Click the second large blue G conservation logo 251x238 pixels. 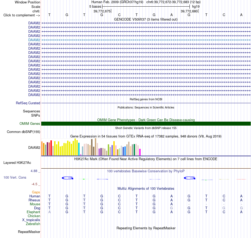click(x=189, y=178)
